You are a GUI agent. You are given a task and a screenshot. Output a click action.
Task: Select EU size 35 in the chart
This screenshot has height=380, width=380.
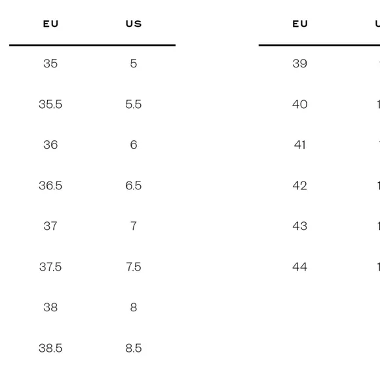(50, 64)
